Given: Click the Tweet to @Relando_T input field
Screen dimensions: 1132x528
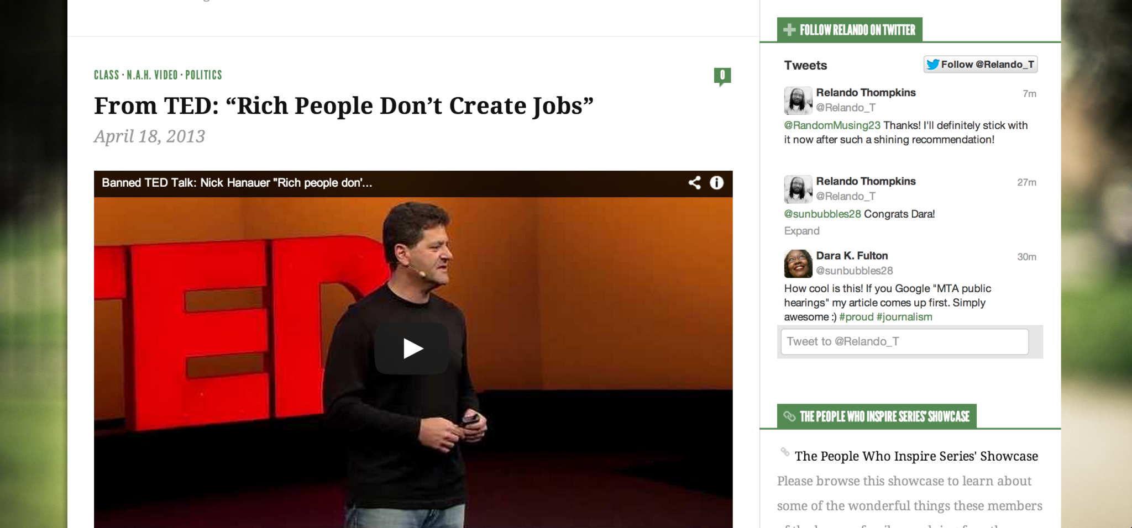Looking at the screenshot, I should (x=904, y=341).
